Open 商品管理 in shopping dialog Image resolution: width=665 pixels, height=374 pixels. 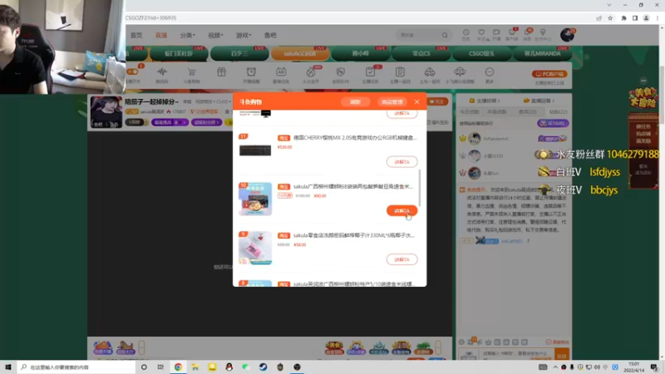(392, 101)
